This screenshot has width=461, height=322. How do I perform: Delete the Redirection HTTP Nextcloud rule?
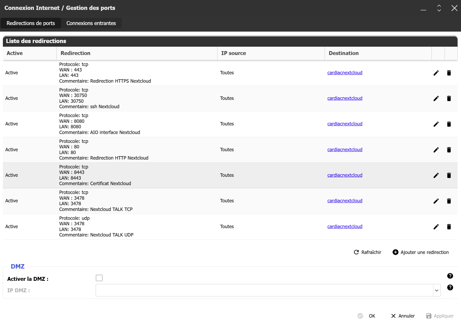coord(449,150)
